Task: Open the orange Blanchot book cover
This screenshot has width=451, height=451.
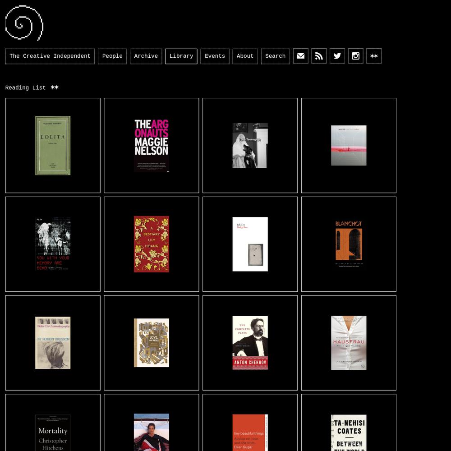Action: (x=349, y=244)
